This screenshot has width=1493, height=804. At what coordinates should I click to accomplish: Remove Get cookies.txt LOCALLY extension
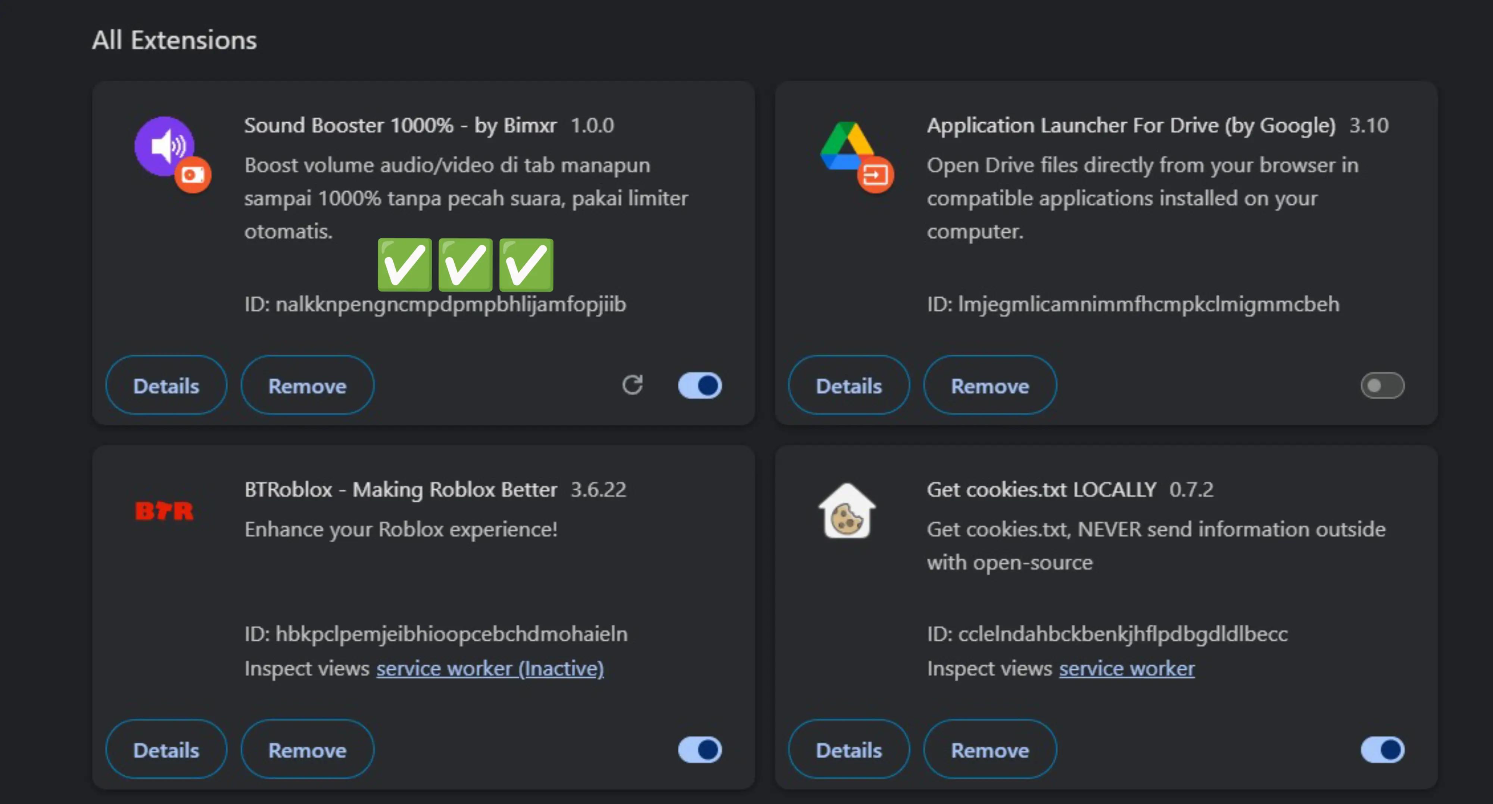tap(990, 750)
